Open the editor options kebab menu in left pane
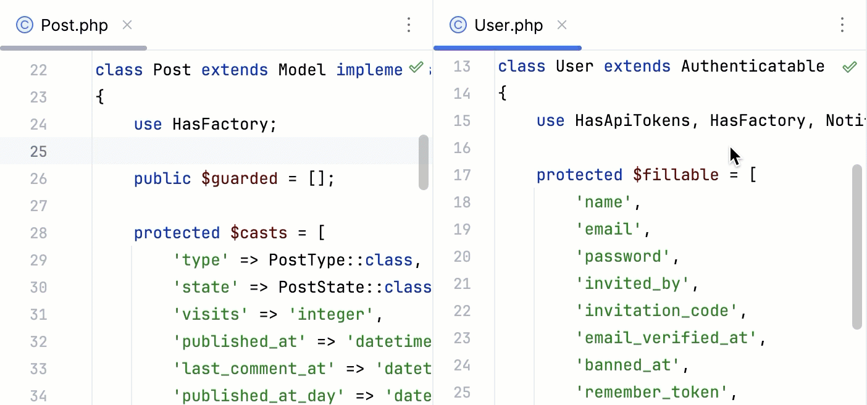 (x=409, y=25)
